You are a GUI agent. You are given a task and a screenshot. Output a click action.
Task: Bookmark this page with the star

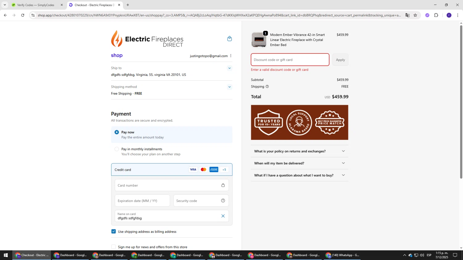pos(415,15)
